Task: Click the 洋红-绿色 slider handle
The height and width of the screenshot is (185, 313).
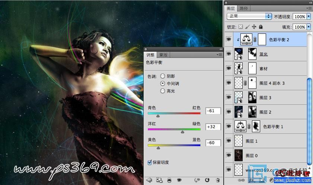Action: [x=182, y=132]
